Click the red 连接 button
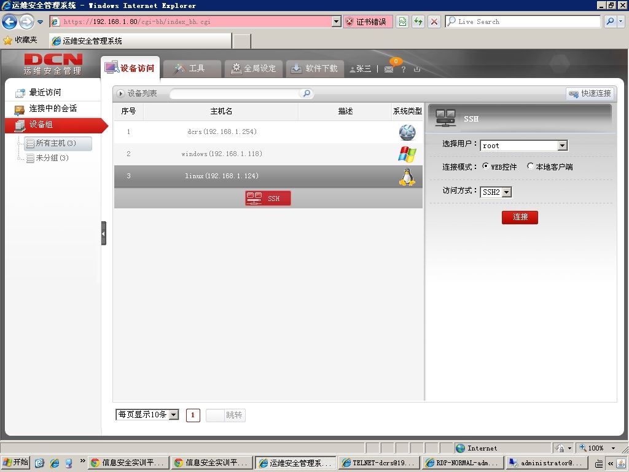The image size is (629, 472). tap(520, 217)
